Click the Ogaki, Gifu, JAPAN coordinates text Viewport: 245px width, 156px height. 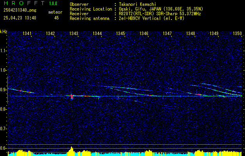[x=160, y=9]
